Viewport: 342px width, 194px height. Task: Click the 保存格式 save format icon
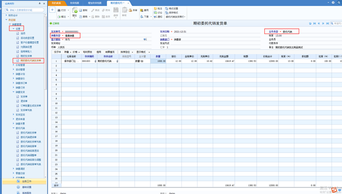[167, 13]
